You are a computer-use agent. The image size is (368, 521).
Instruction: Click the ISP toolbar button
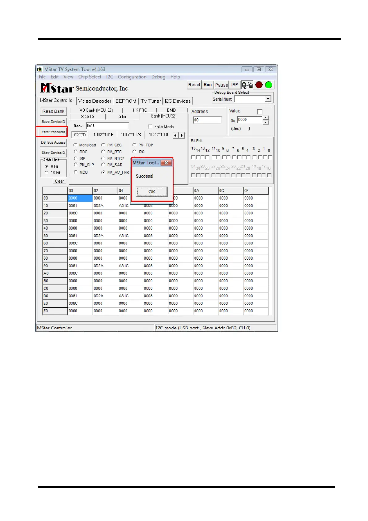pos(235,85)
